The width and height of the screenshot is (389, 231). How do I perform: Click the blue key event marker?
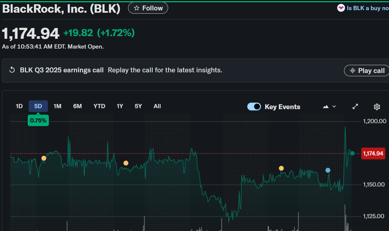[x=328, y=170]
